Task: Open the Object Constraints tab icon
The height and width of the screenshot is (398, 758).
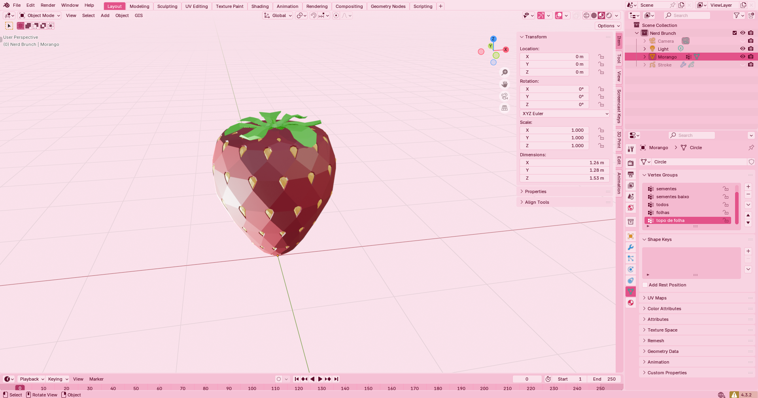Action: (x=631, y=280)
